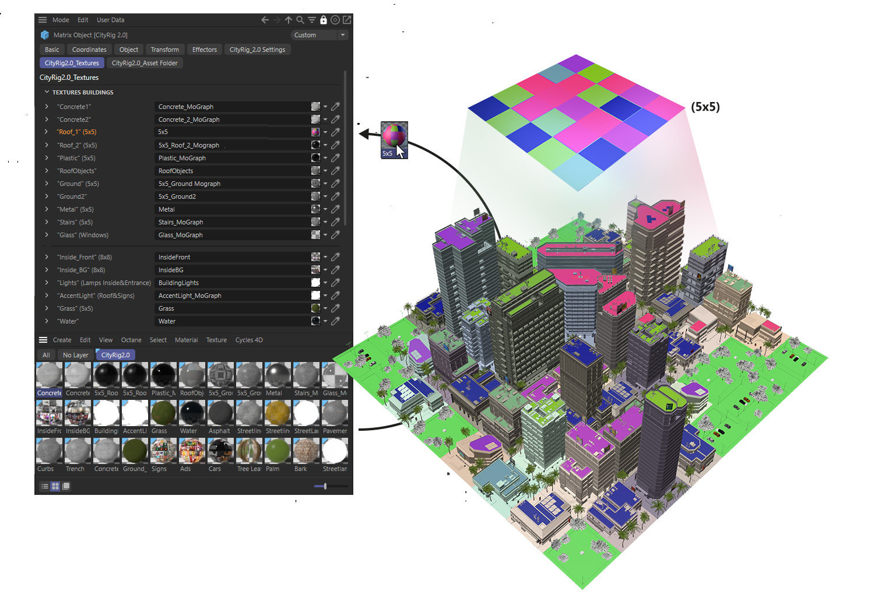Viewport: 885px width, 615px height.
Task: Open the Octane menu
Action: pos(131,340)
